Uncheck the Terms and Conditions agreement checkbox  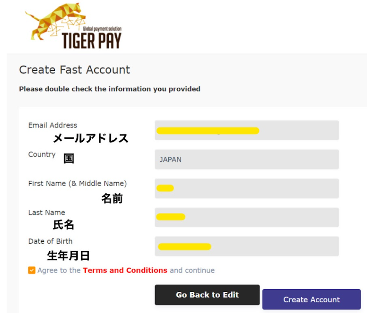31,270
